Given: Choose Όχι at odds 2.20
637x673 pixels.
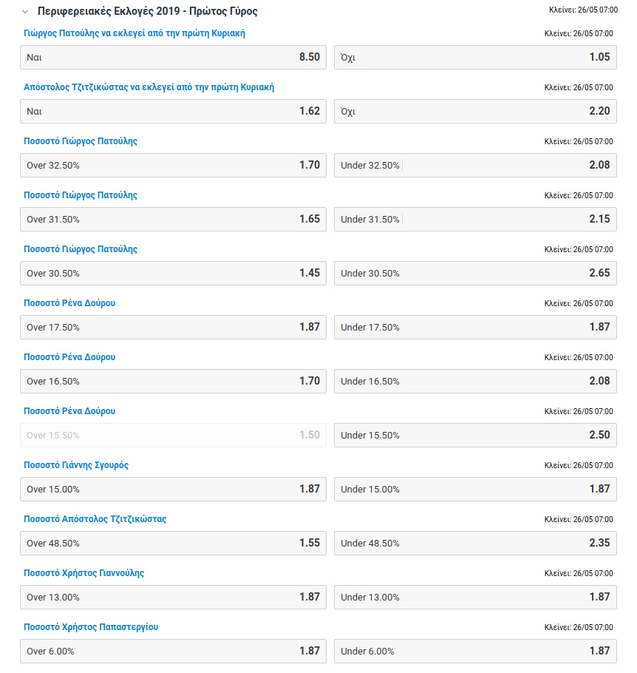Looking at the screenshot, I should (475, 112).
